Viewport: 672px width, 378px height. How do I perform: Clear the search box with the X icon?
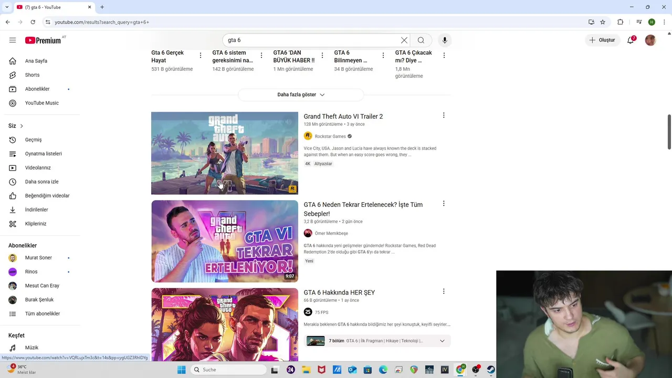click(x=404, y=40)
